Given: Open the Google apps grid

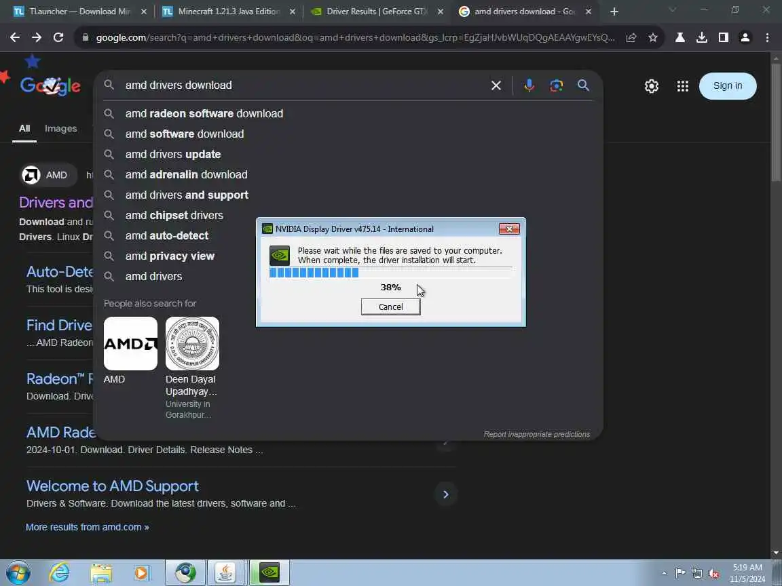Looking at the screenshot, I should 683,86.
